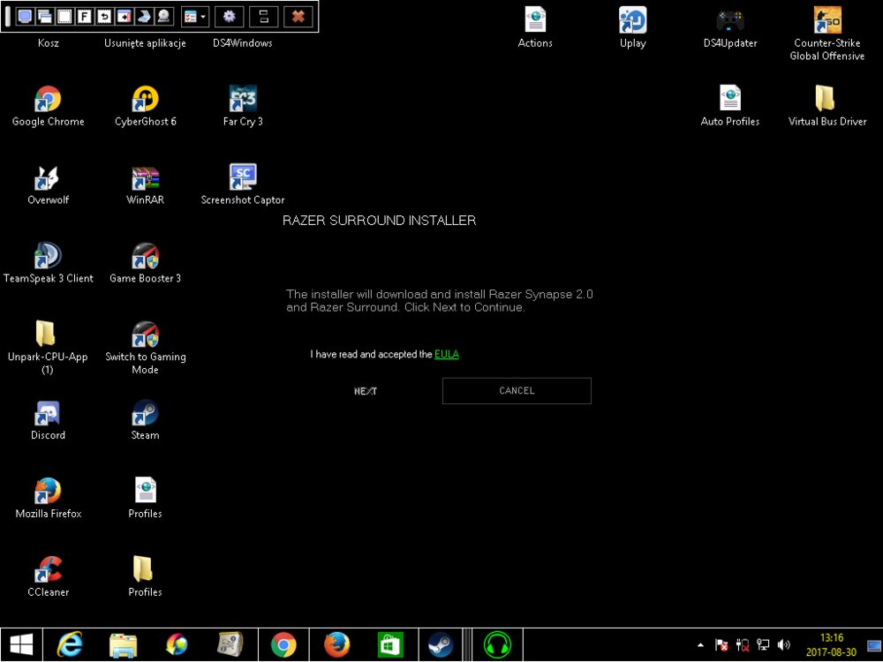The width and height of the screenshot is (883, 662).
Task: Click the taskbar icon right of flame globe
Action: click(230, 645)
